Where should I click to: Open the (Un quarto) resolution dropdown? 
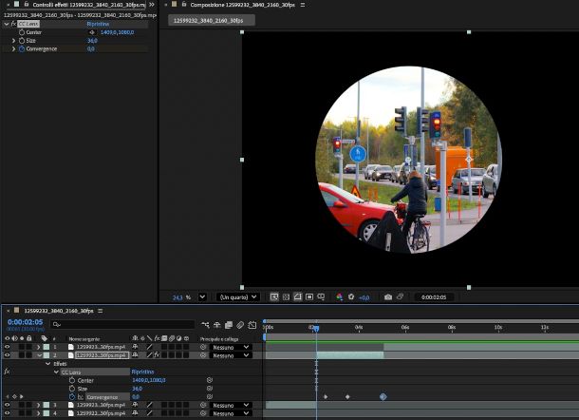[x=238, y=296]
